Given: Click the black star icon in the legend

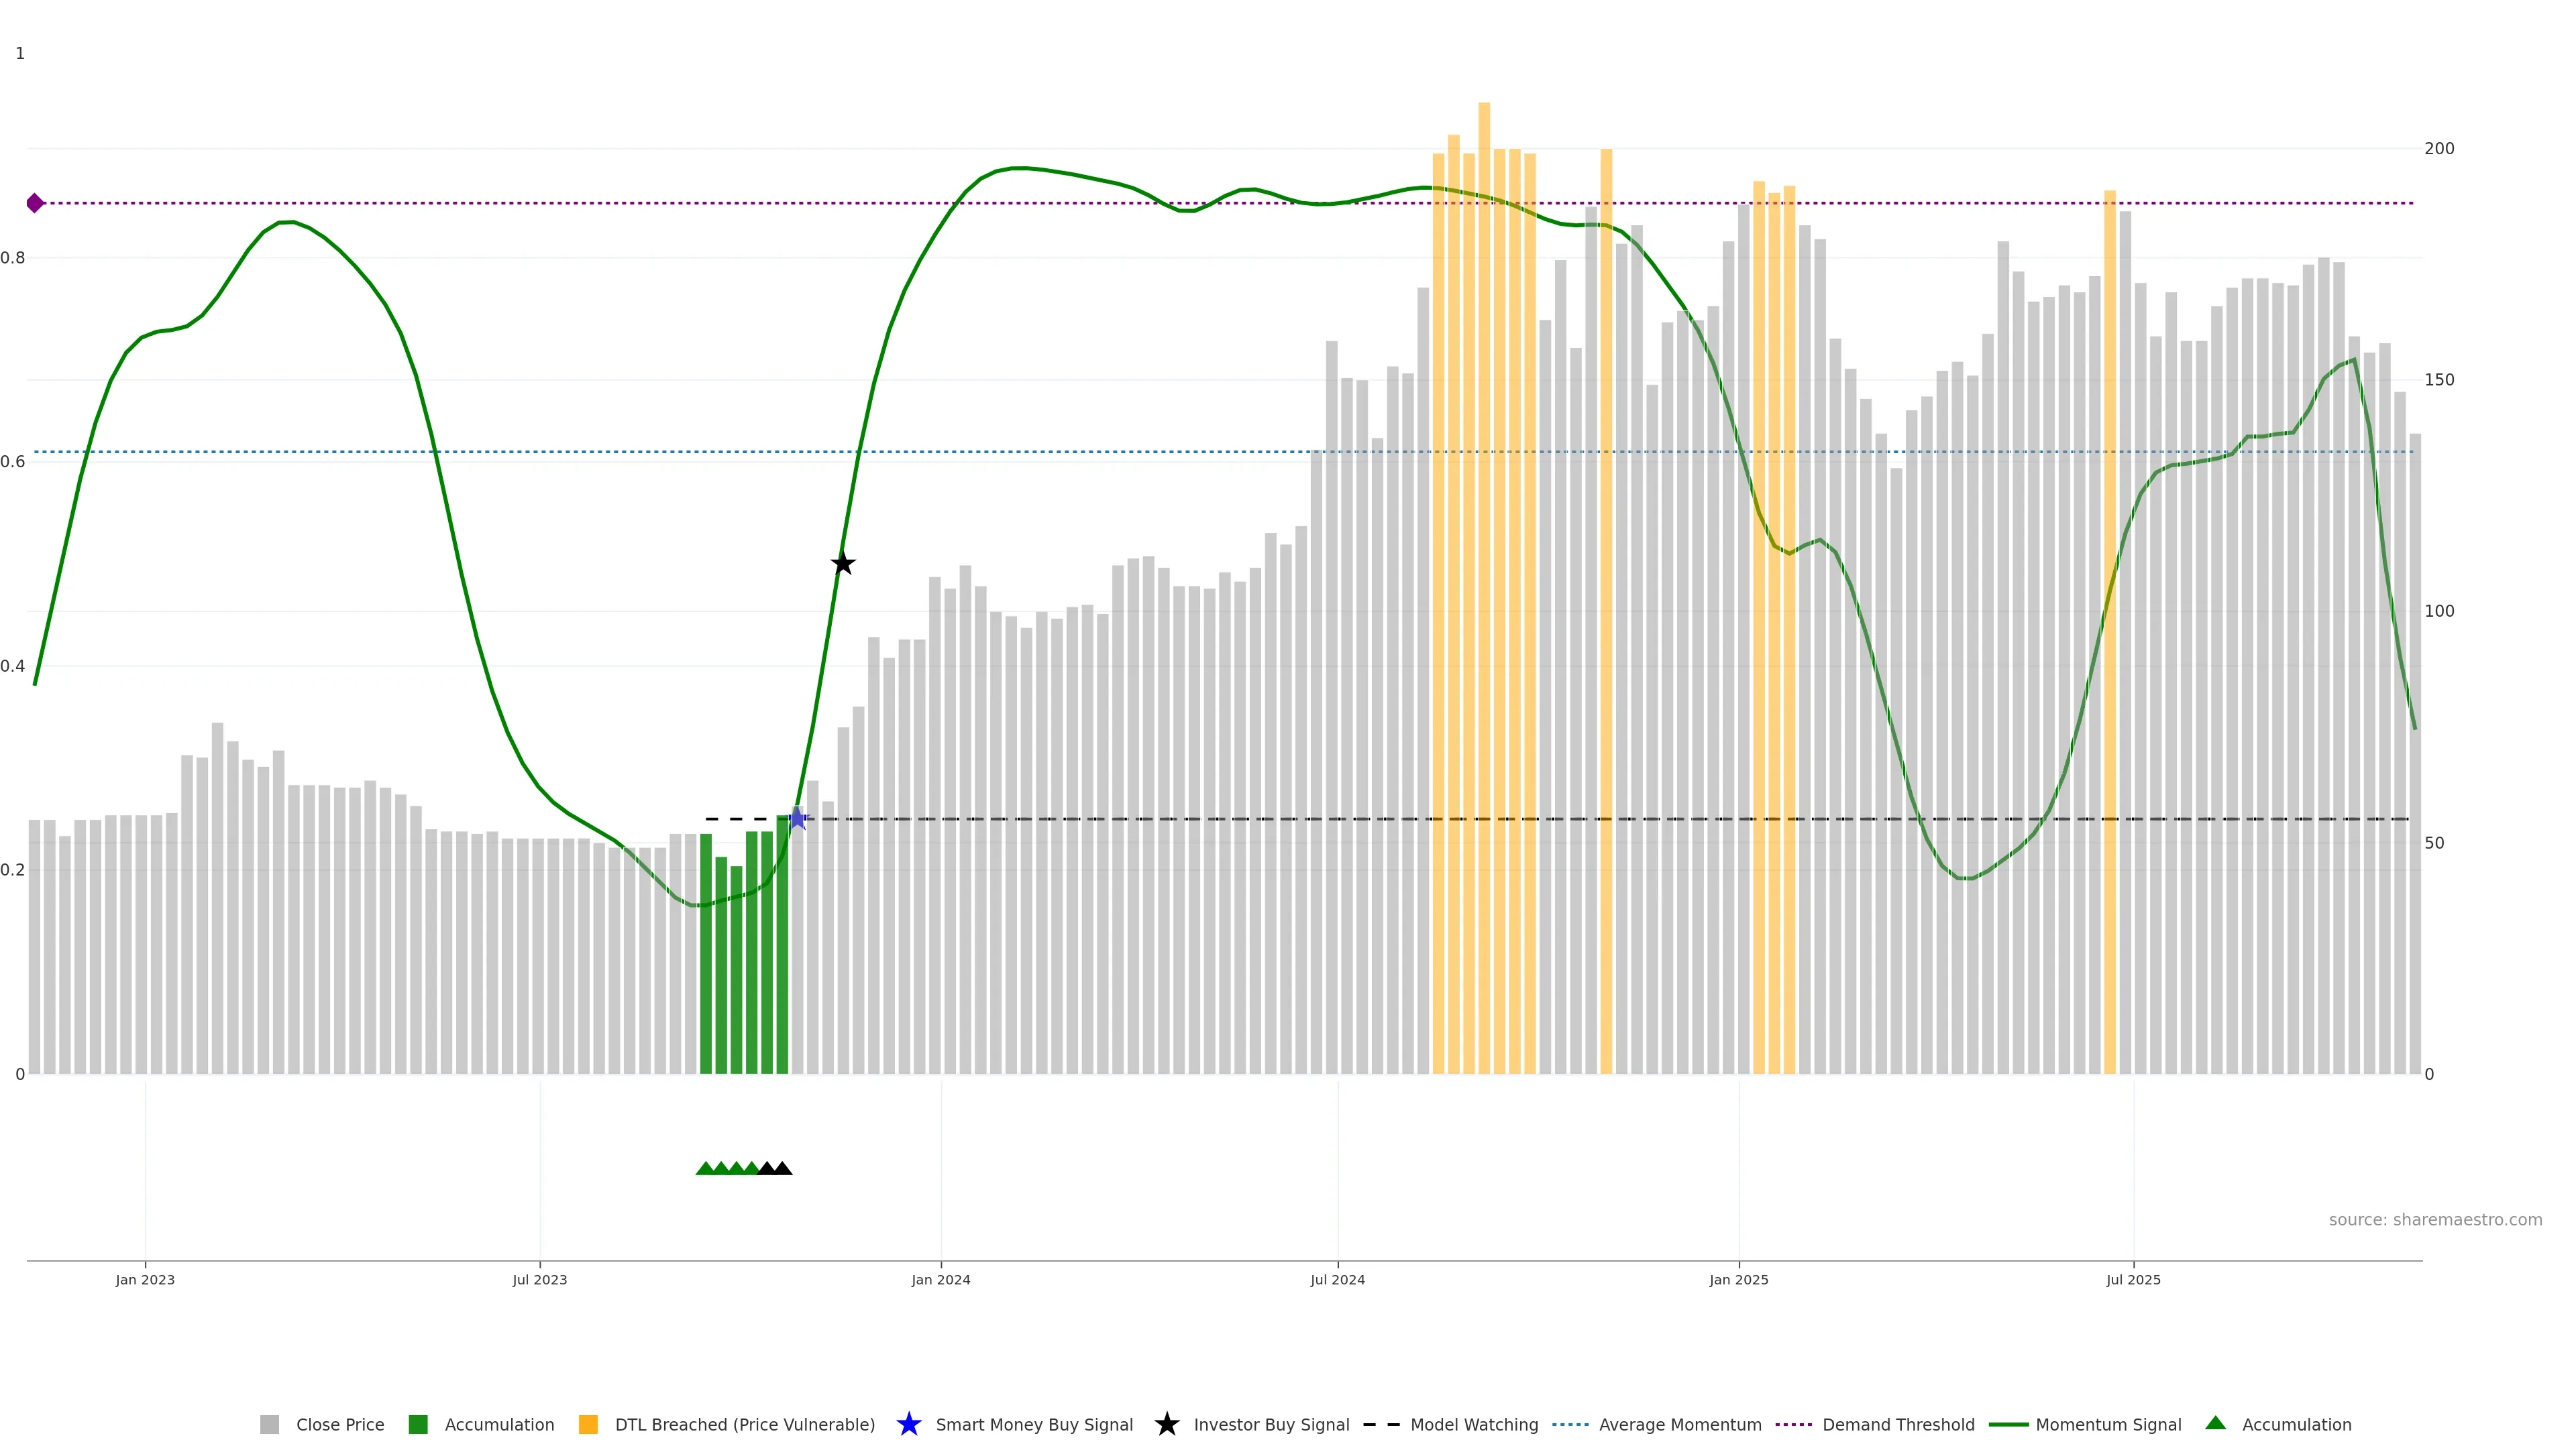Looking at the screenshot, I should [1166, 1424].
